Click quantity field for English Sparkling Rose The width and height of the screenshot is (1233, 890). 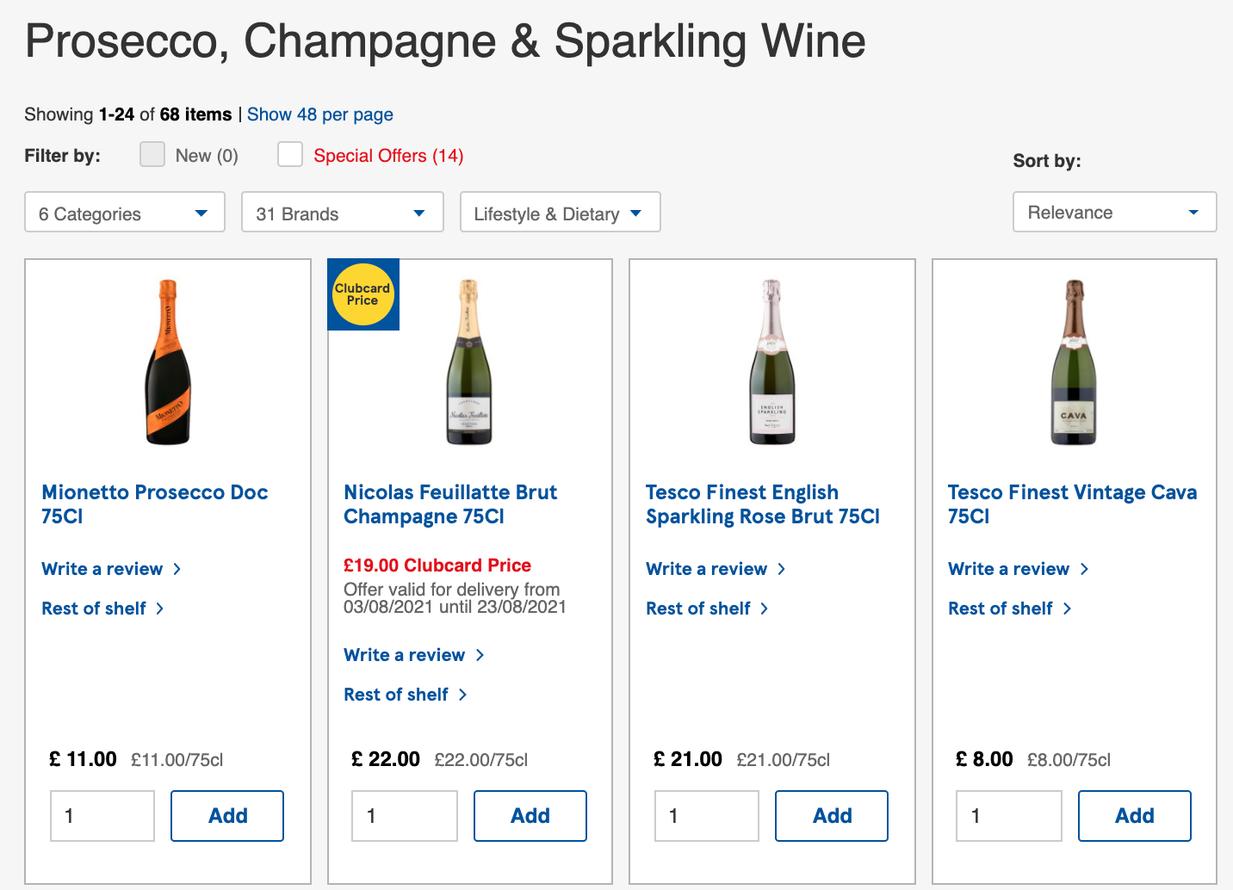tap(706, 815)
